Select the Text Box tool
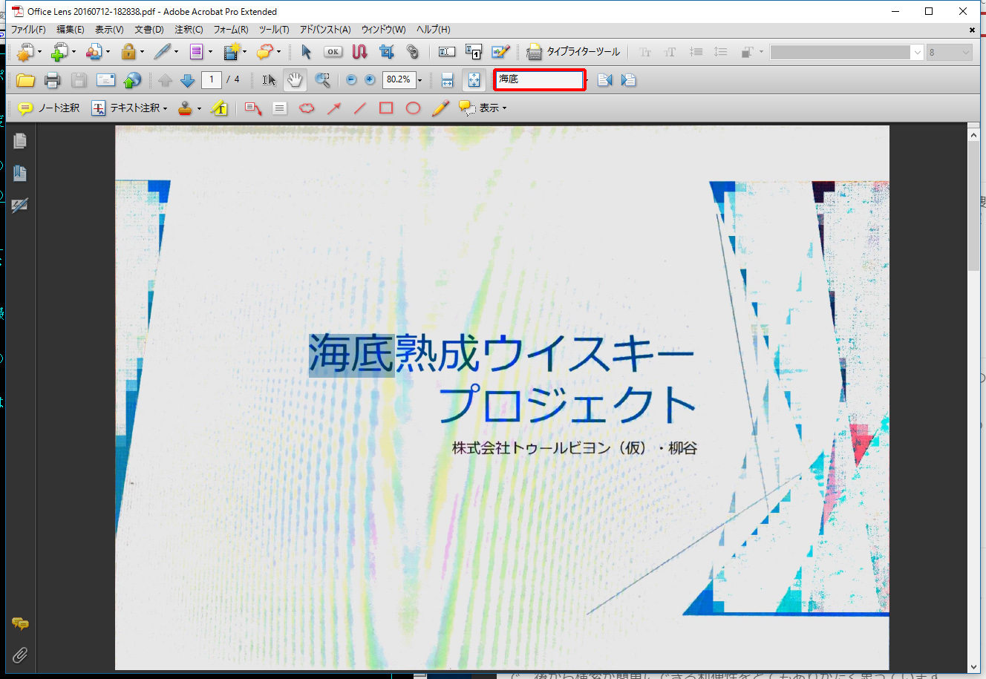Image resolution: width=986 pixels, height=679 pixels. [279, 108]
